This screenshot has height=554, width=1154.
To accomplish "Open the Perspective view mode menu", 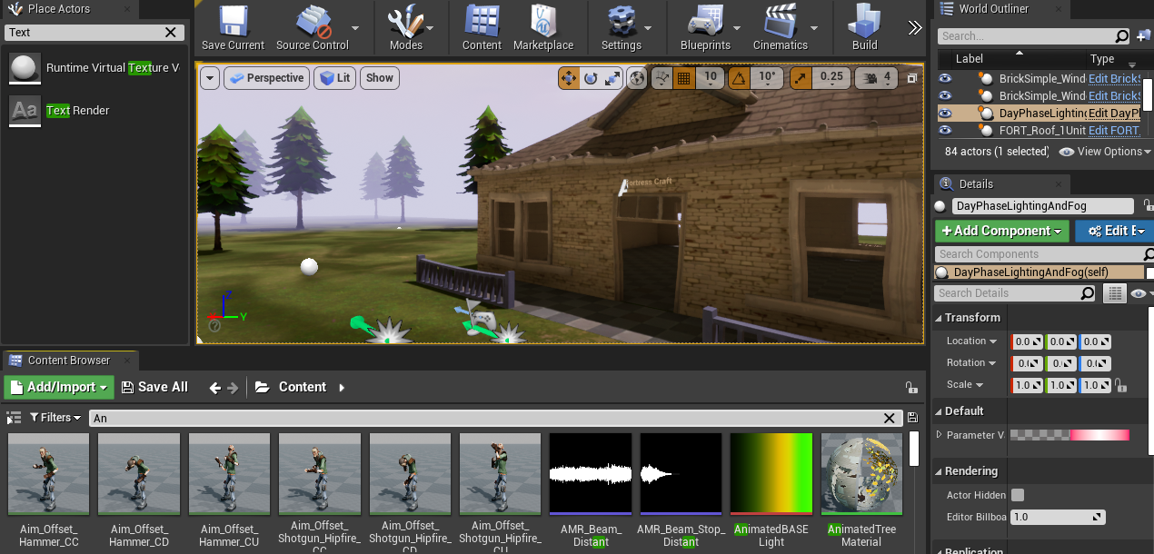I will pyautogui.click(x=265, y=78).
